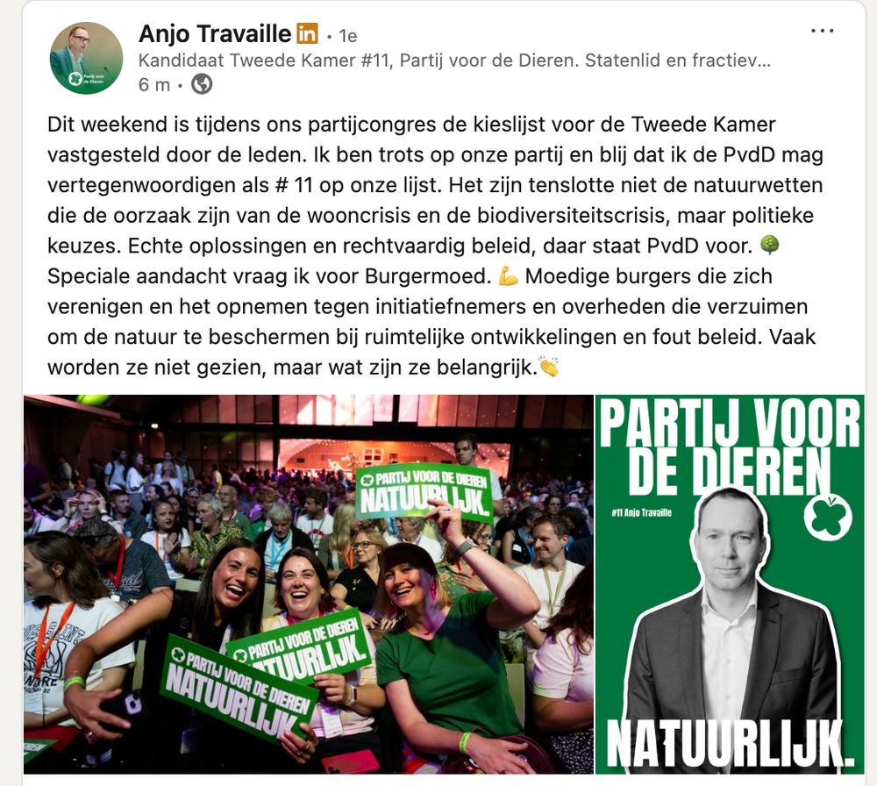Click the '#11 Anjo Travaille' caption on poster

point(642,512)
